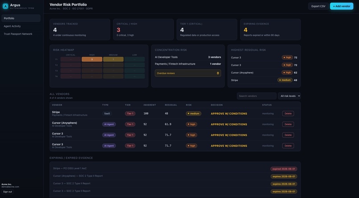Click the Argus logo icon

5,6
